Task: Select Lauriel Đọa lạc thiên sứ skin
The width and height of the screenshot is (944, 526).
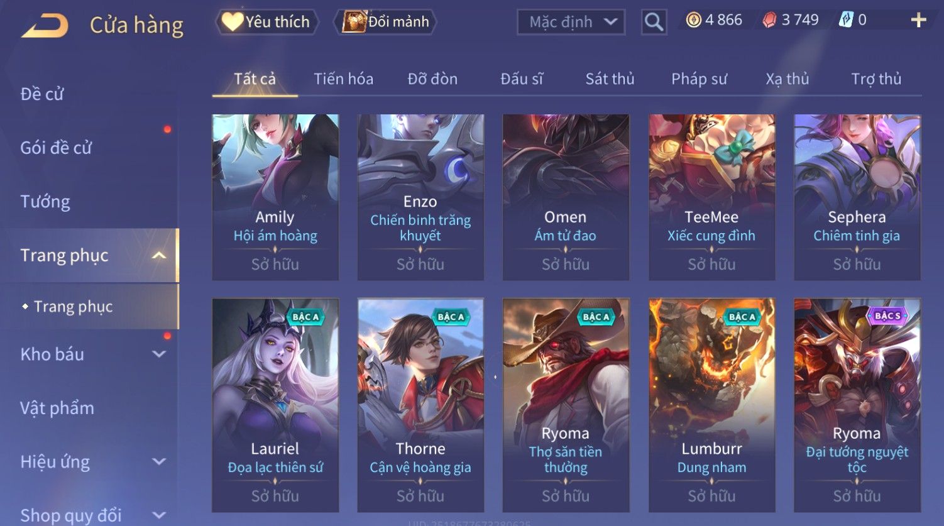Action: pos(275,405)
